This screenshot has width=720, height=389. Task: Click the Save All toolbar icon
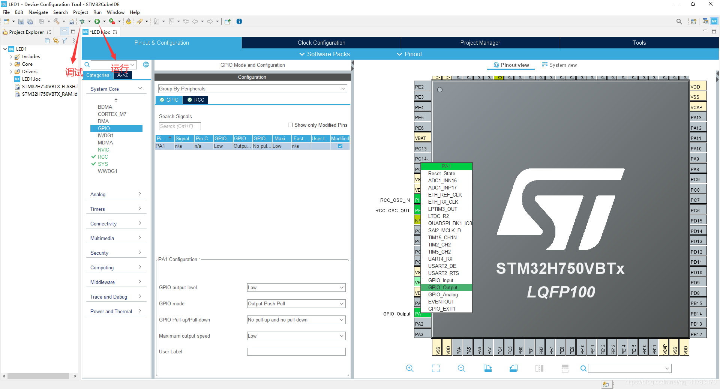click(30, 21)
